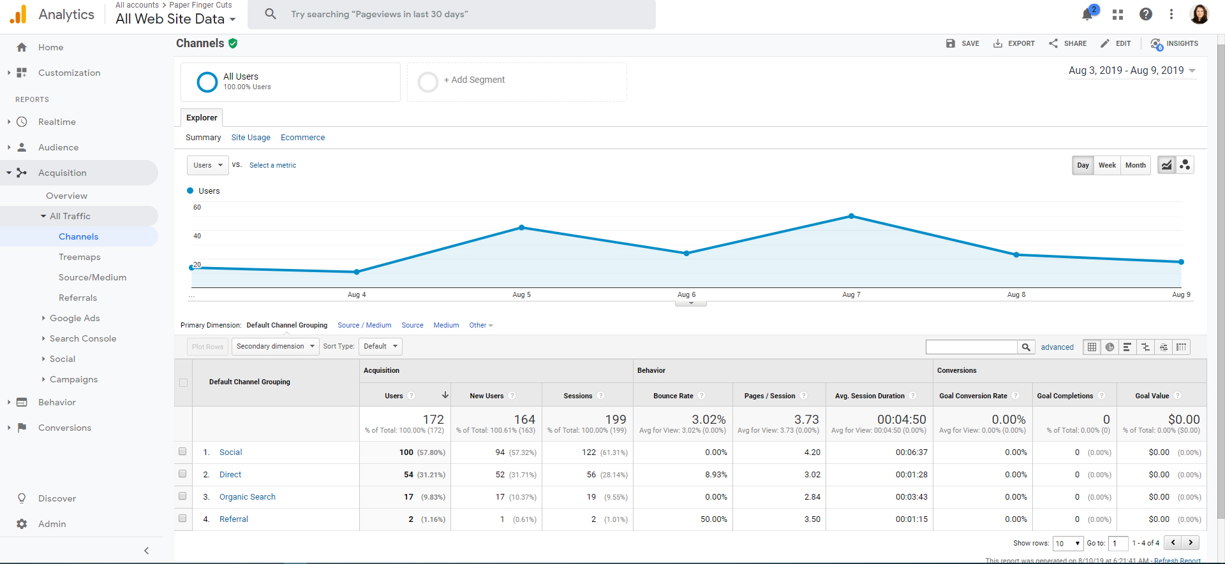Switch to the Ecommerce tab

pos(302,138)
